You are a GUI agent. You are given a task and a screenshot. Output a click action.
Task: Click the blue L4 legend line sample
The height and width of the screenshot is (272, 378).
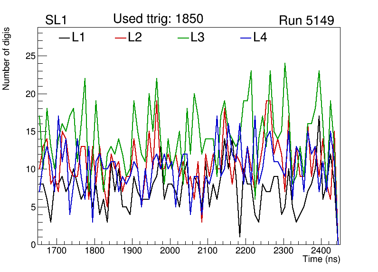246,38
